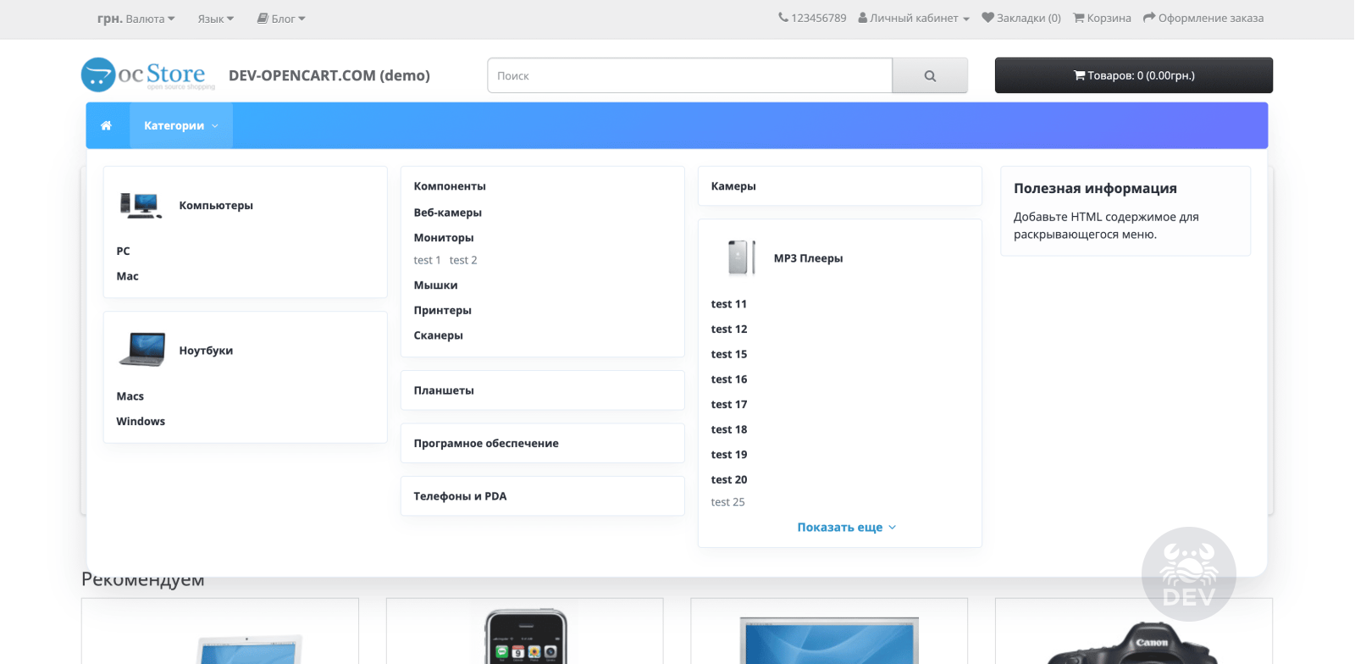The image size is (1355, 664).
Task: Click the test 1 link
Action: [x=427, y=260]
